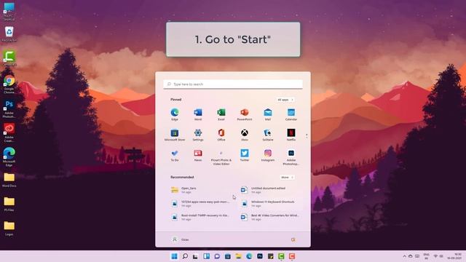Open PicsArt Photo & Video Editor

pyautogui.click(x=221, y=157)
